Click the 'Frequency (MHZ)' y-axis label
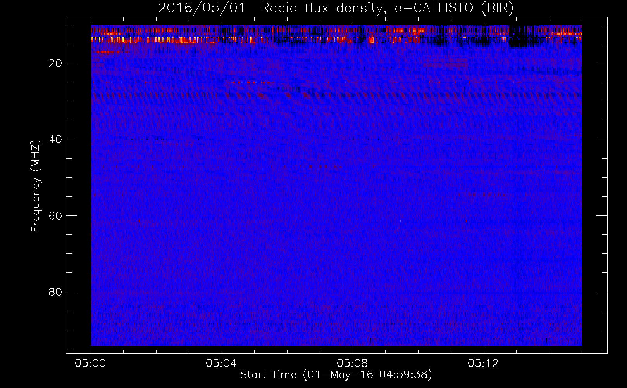The width and height of the screenshot is (627, 388). (x=36, y=186)
